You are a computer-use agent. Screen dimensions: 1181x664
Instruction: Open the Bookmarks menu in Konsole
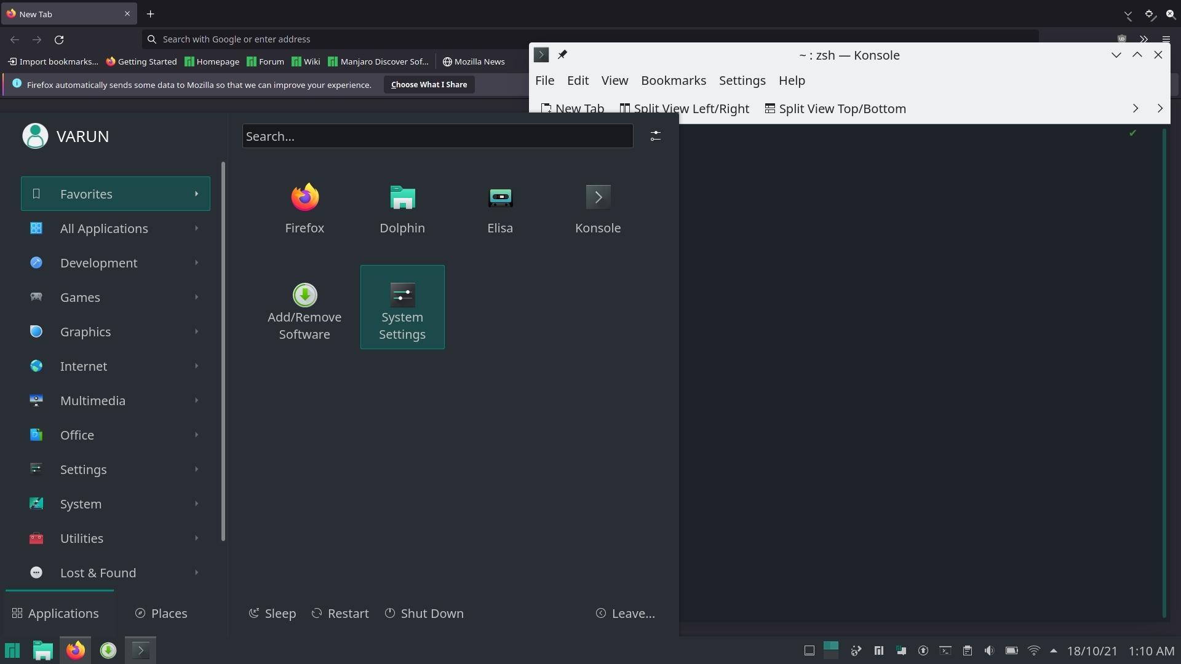(673, 81)
